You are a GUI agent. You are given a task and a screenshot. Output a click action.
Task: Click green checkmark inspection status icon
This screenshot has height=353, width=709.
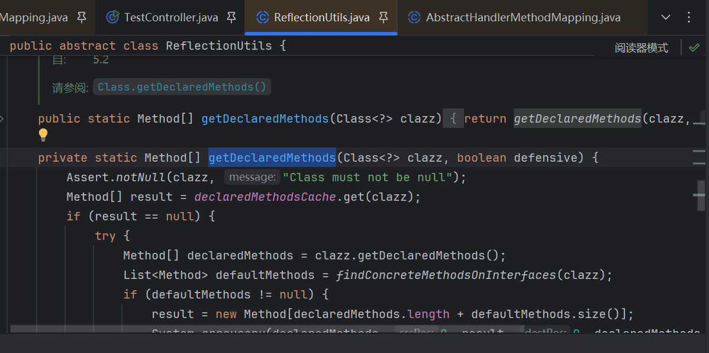[x=694, y=47]
